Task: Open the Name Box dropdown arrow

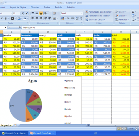Action: (5, 27)
